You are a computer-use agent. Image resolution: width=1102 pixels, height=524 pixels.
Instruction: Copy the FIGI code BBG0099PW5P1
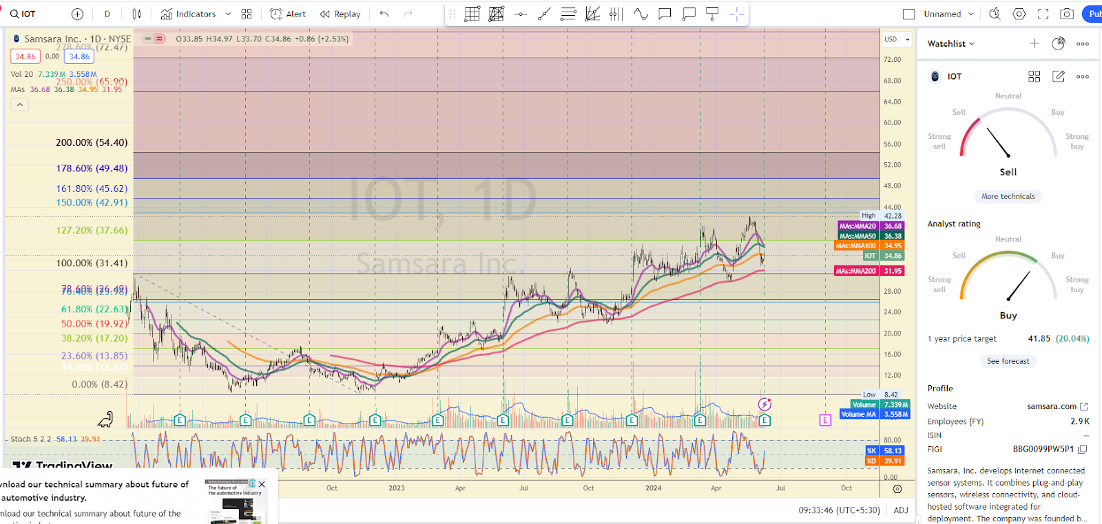point(1083,449)
